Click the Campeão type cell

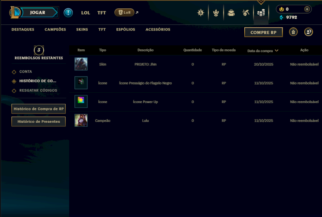tap(103, 121)
